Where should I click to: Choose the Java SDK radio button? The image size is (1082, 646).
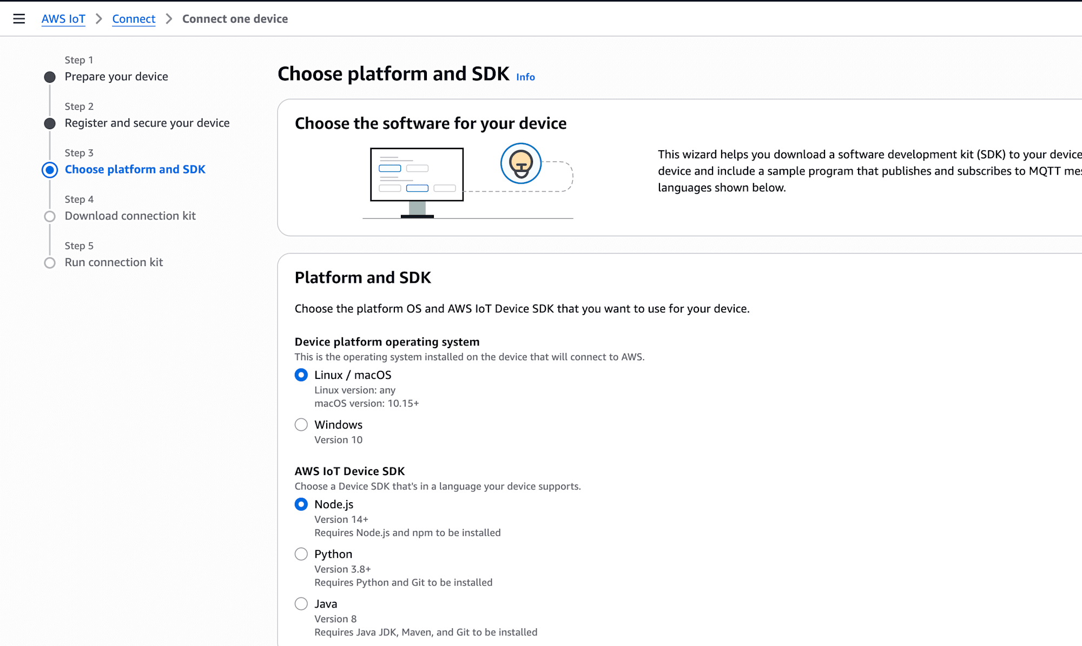click(x=301, y=604)
